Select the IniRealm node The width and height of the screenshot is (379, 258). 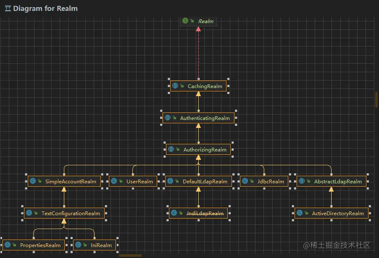[95, 245]
